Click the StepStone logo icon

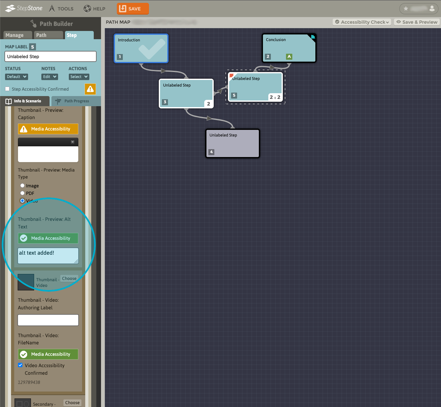coord(10,8)
